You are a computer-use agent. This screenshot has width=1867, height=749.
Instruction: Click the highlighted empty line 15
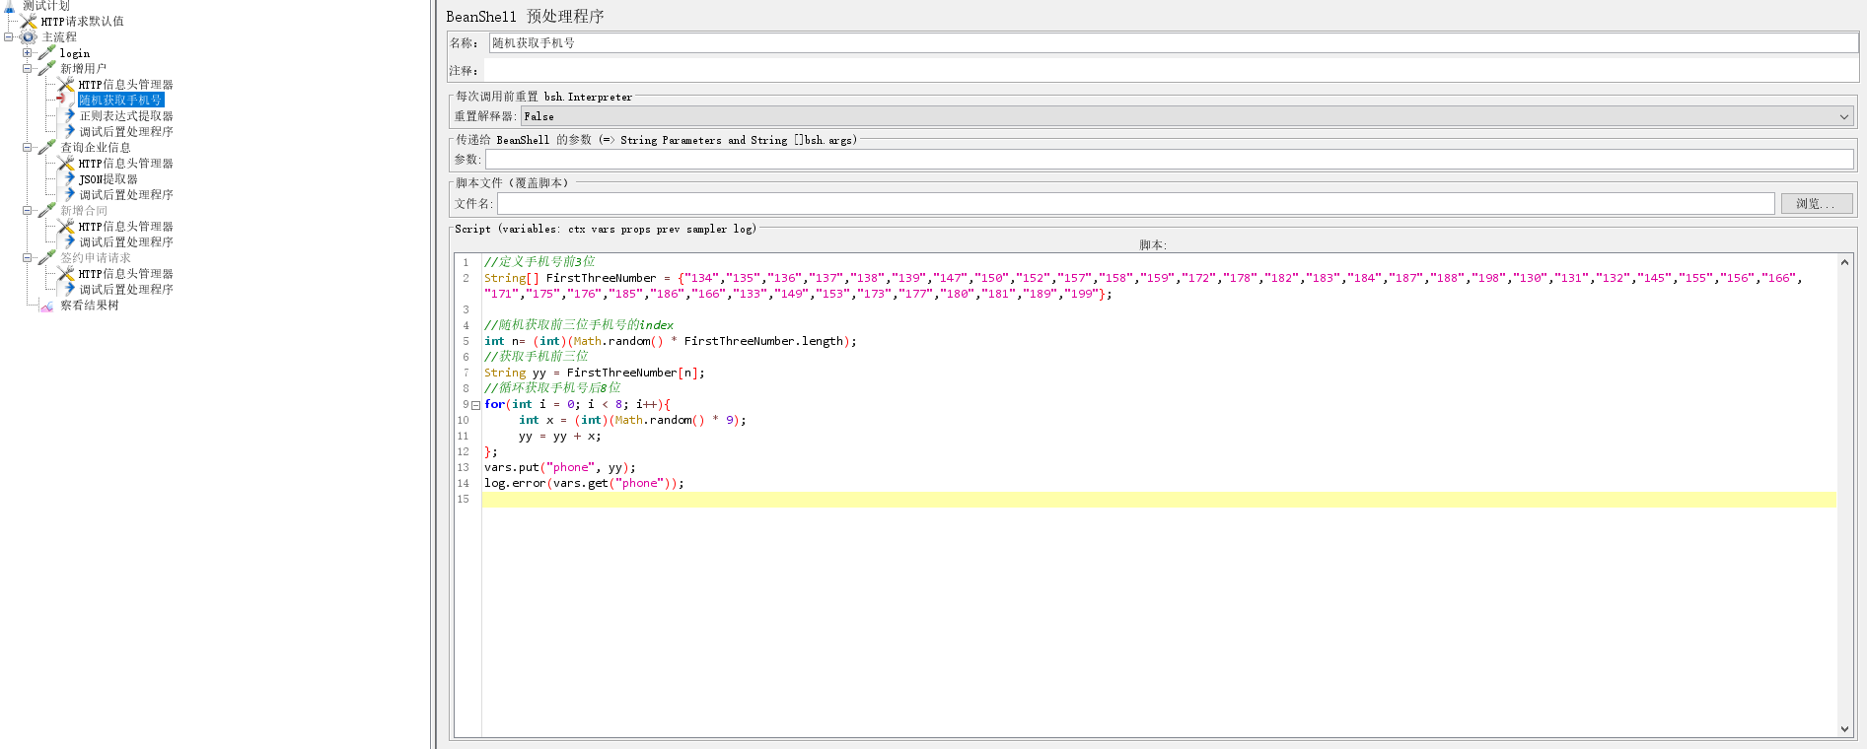tap(1158, 500)
